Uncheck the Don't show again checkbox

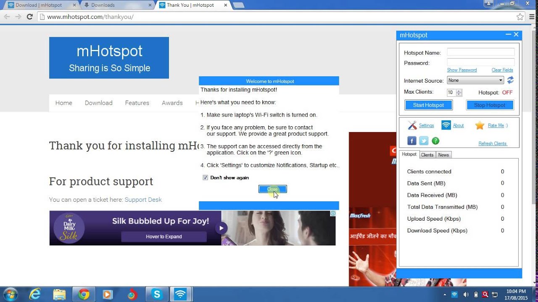(205, 177)
